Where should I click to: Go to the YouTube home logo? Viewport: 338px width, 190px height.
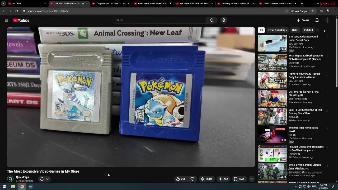point(21,20)
